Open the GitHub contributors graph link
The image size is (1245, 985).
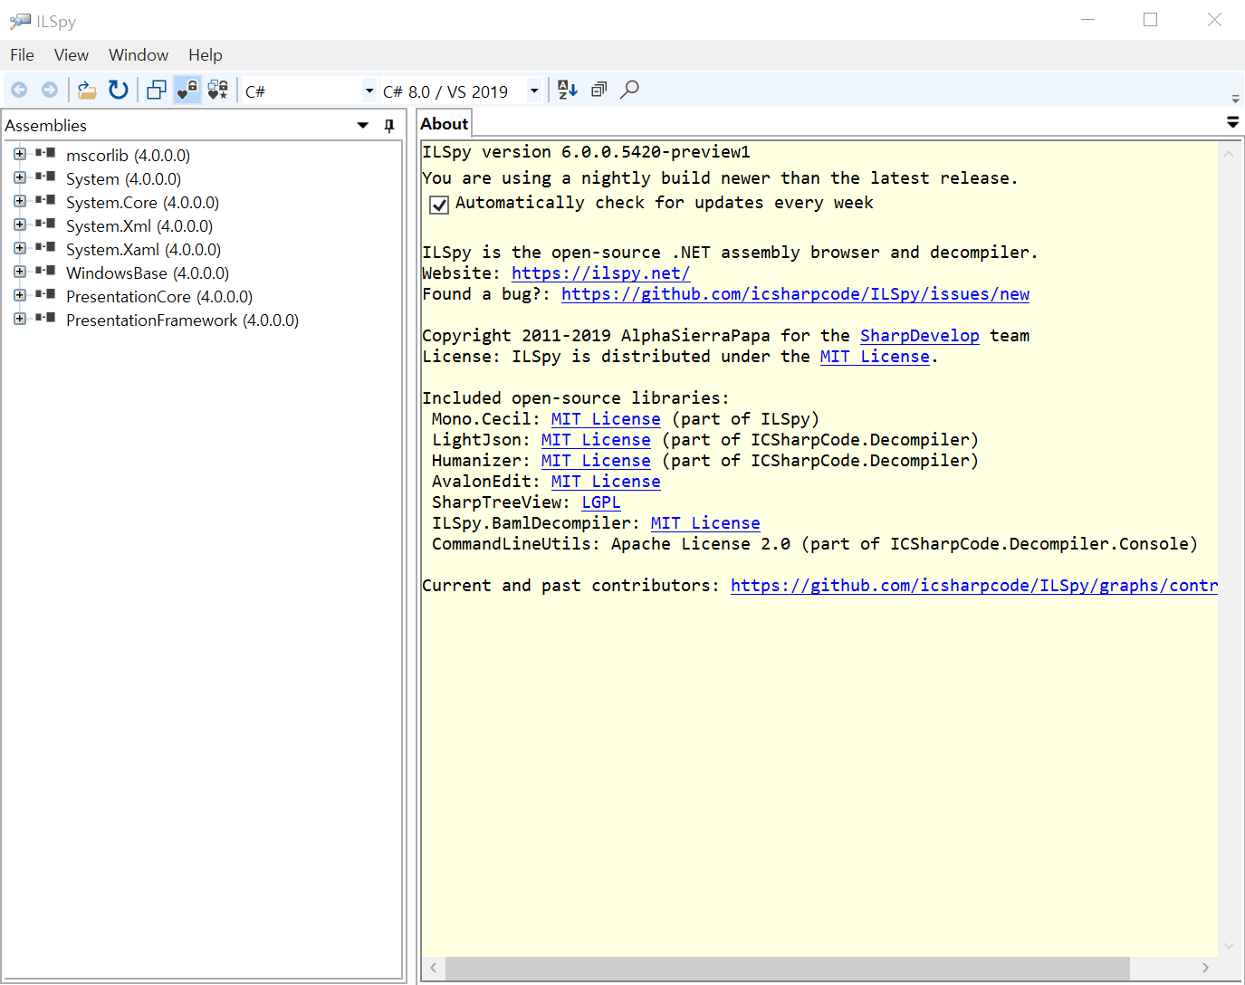click(973, 586)
